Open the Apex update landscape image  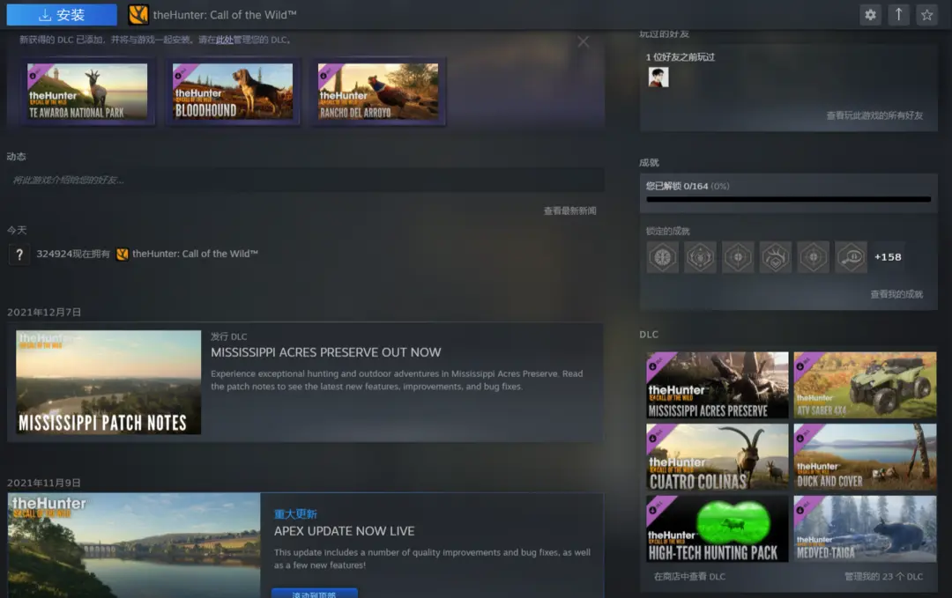(x=134, y=545)
